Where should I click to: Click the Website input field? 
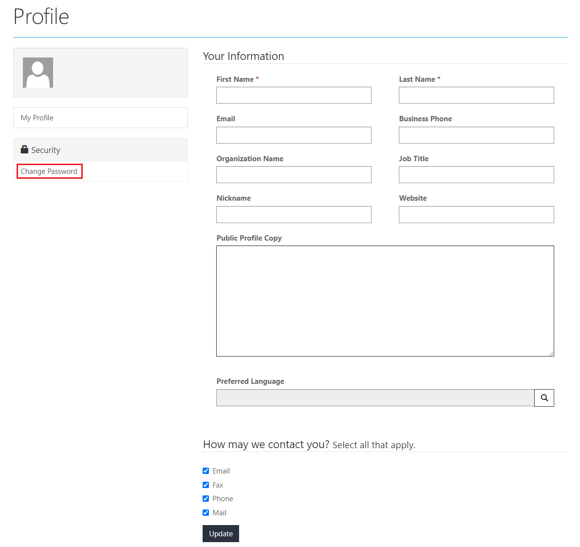(x=476, y=215)
